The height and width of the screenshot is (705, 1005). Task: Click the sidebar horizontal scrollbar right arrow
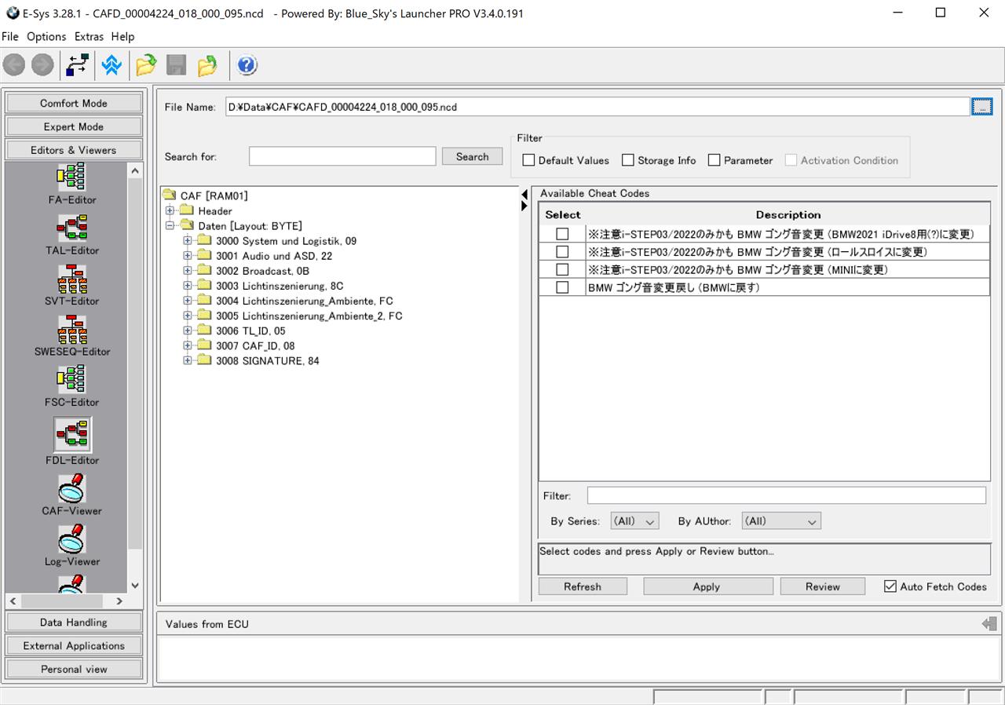(119, 601)
